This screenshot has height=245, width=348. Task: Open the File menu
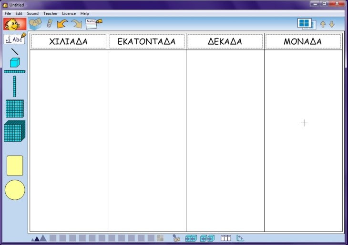(8, 13)
